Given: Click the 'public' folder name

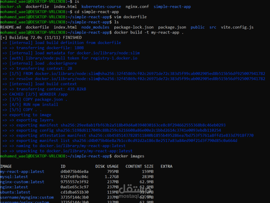Looking at the screenshot, I should (x=198, y=27).
